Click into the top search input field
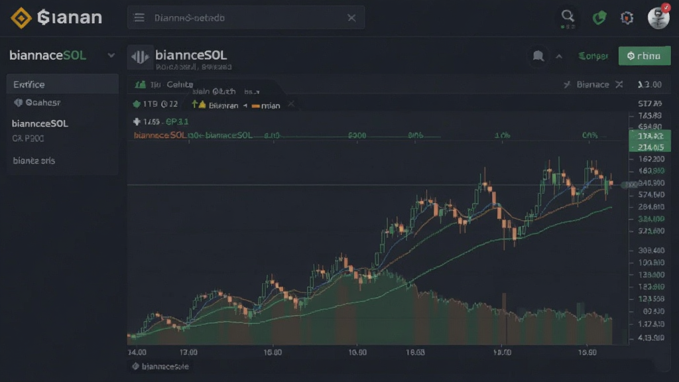Viewport: 679px width, 382px height. click(x=245, y=18)
